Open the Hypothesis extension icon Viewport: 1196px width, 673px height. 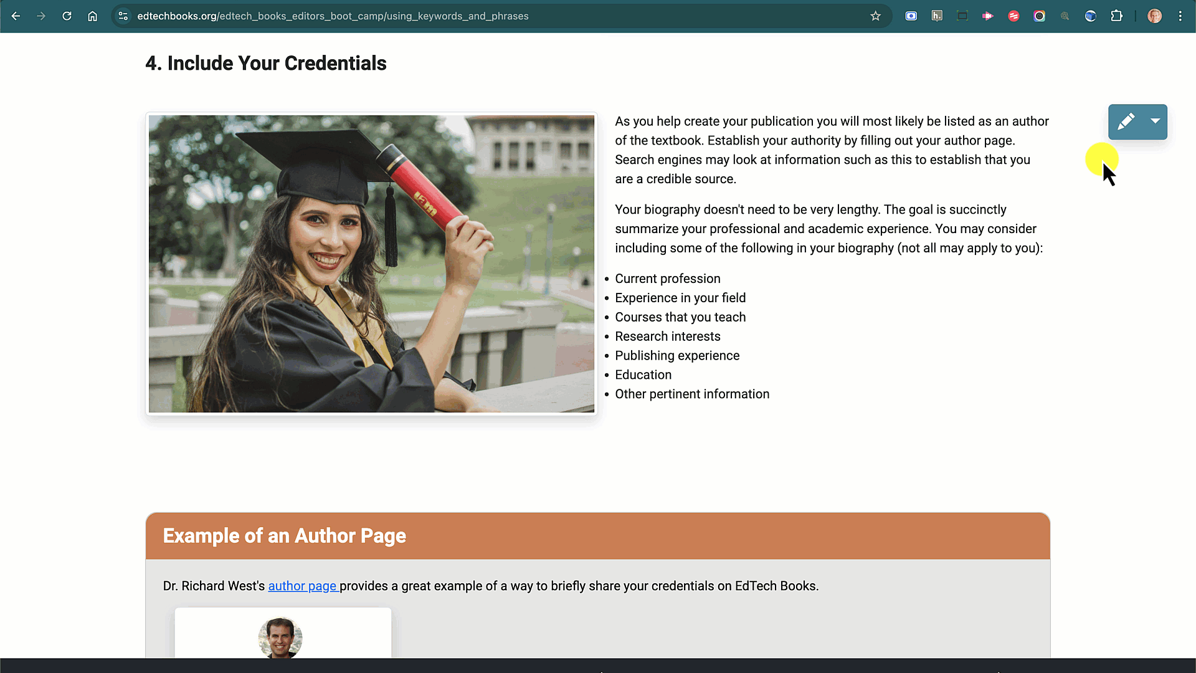click(937, 16)
